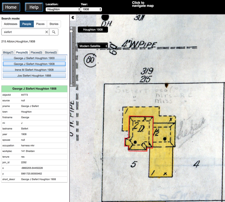Collapse the side panel with double-chevron
The width and height of the screenshot is (225, 202).
[x=73, y=17]
